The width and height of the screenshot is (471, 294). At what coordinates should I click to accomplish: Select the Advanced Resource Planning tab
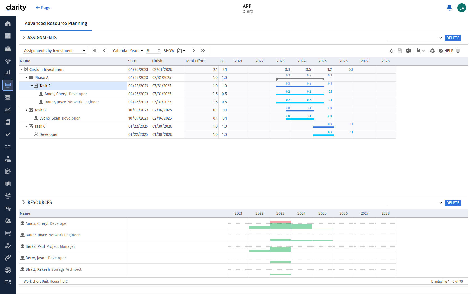tap(56, 24)
